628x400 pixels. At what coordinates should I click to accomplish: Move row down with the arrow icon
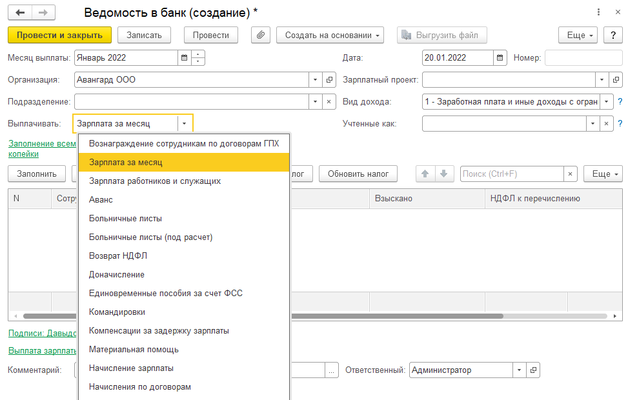point(443,174)
